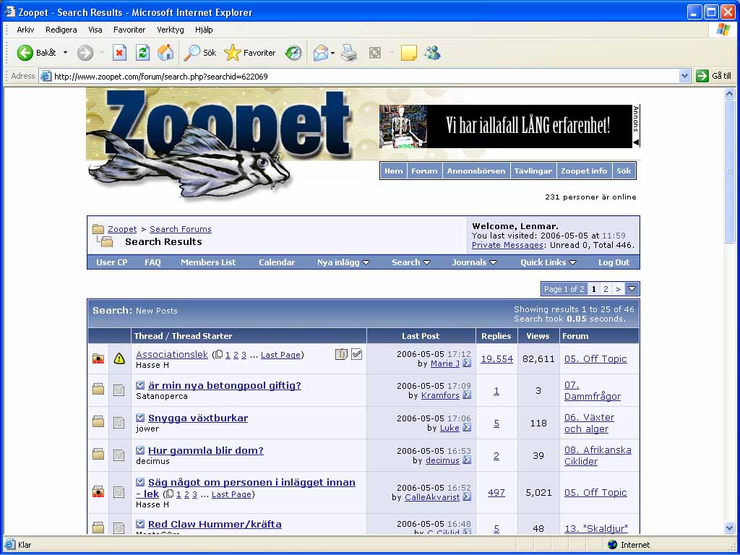Screen dimensions: 740x555
Task: Refresh the page with the green arrows icon
Action: pos(142,53)
